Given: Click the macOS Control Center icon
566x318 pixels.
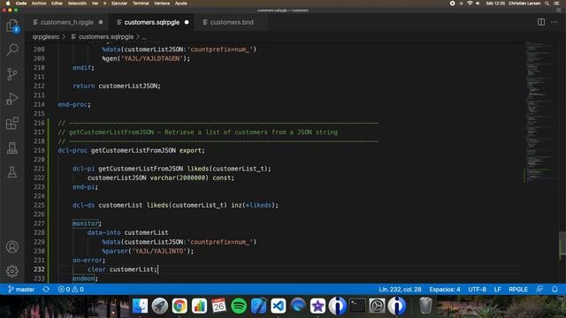Looking at the screenshot, I should pos(556,4).
